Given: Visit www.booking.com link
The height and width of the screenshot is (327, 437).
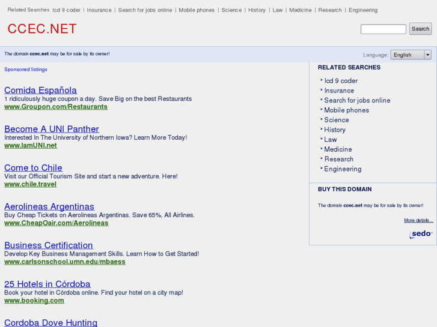Looking at the screenshot, I should [x=34, y=301].
